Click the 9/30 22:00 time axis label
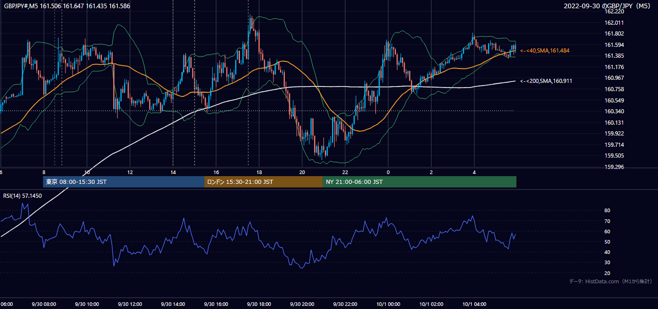This screenshot has height=309, width=658. click(x=345, y=304)
